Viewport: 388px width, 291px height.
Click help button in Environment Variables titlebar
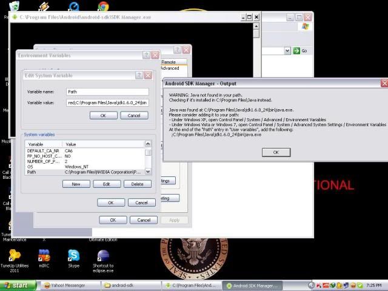pos(146,55)
